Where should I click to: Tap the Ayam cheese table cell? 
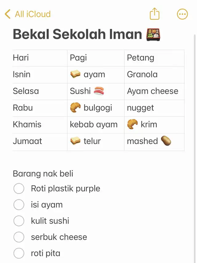point(154,91)
